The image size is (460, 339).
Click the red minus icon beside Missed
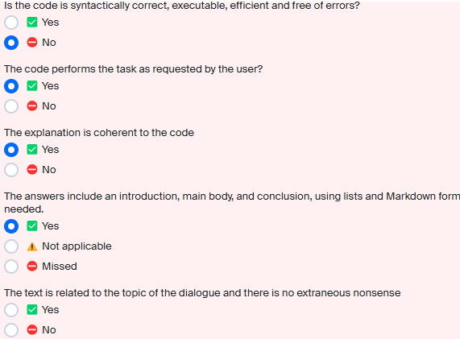pos(32,267)
